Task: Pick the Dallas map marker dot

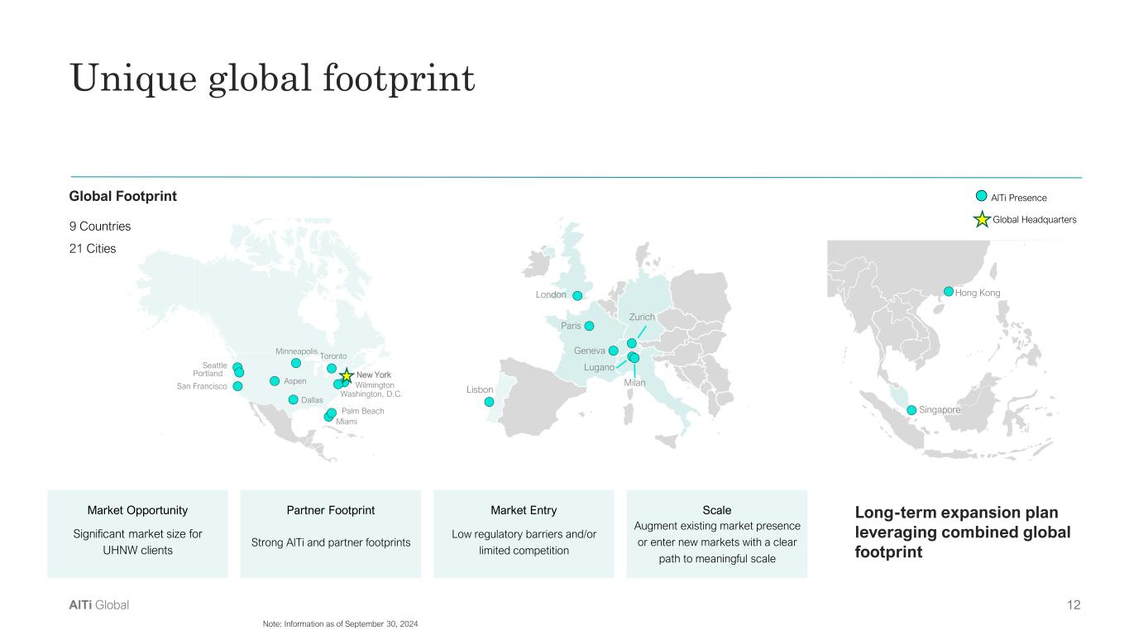Action: (x=293, y=400)
